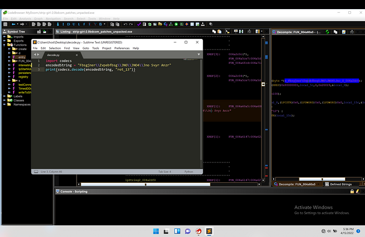The width and height of the screenshot is (365, 237).
Task: Click the Sublime Text vertical scrollbar
Action: coord(201,109)
